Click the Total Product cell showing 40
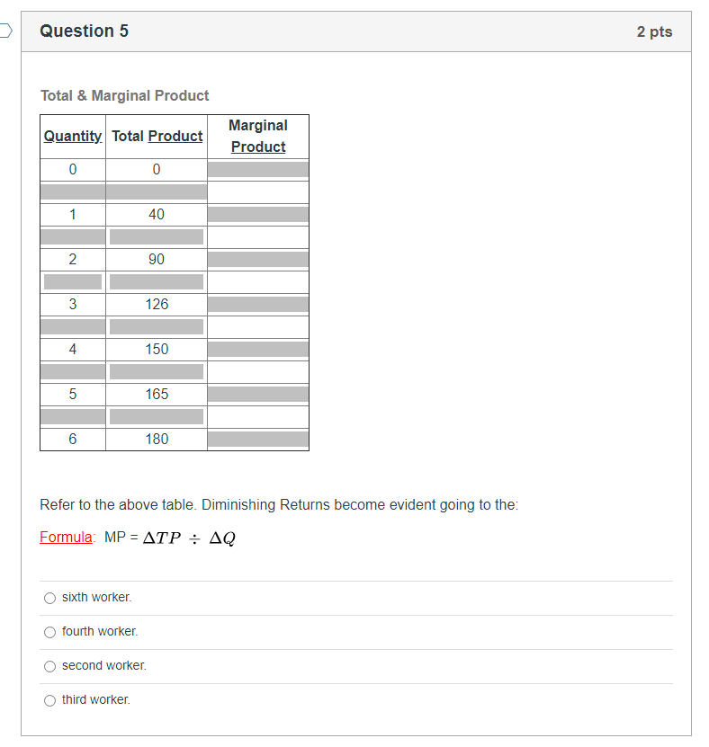 157,214
